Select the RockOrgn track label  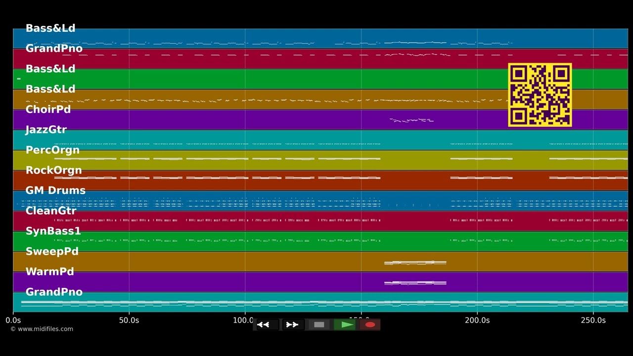click(53, 170)
